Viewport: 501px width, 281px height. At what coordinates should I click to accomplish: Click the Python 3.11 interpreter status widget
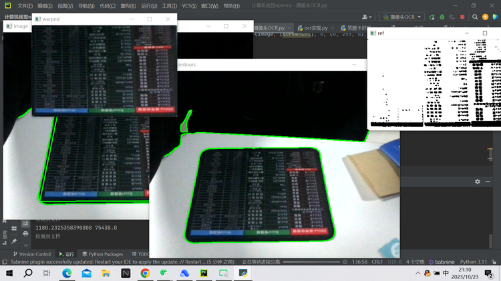(473, 262)
